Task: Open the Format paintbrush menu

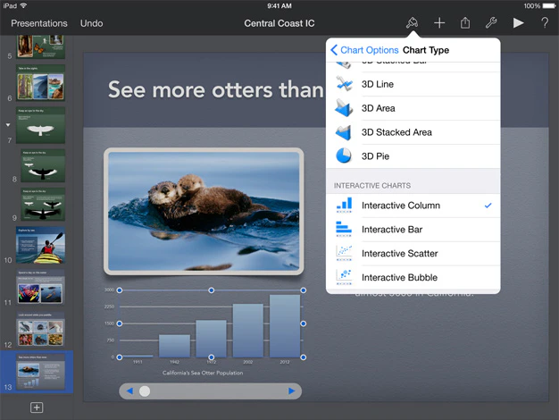Action: point(413,23)
